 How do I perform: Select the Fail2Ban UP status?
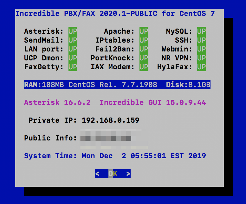(144, 49)
